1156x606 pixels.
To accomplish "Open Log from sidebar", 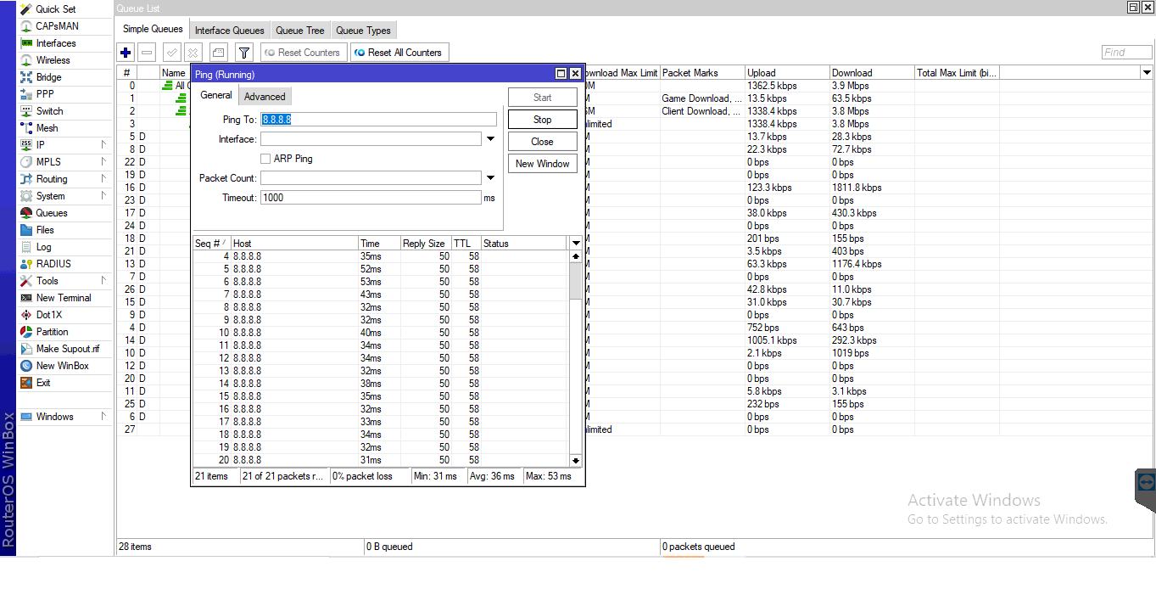I will 43,247.
